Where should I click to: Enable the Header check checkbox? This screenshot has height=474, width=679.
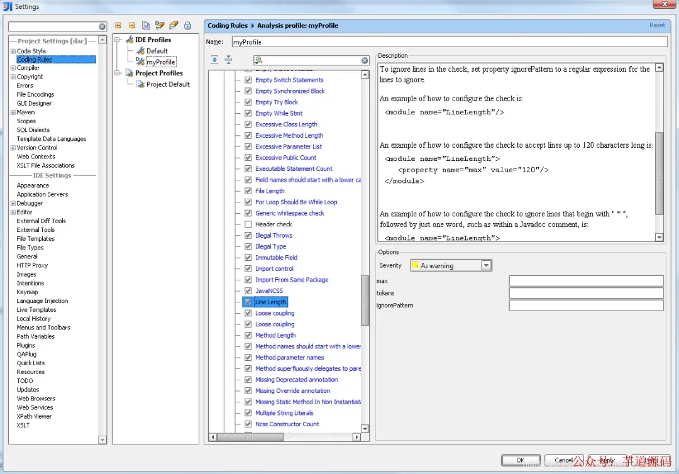coord(248,224)
